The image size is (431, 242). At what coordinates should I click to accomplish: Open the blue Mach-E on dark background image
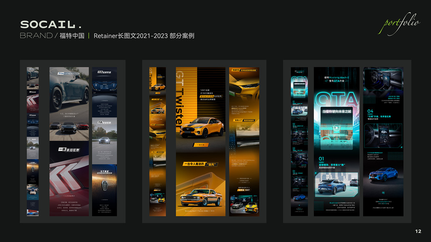tap(383, 175)
